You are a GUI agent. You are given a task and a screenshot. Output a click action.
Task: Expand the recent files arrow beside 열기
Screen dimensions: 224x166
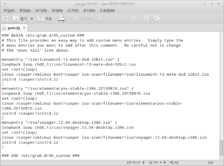pos(32,19)
